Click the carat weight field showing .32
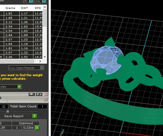Screen dimensions: 163x136 coord(4,106)
